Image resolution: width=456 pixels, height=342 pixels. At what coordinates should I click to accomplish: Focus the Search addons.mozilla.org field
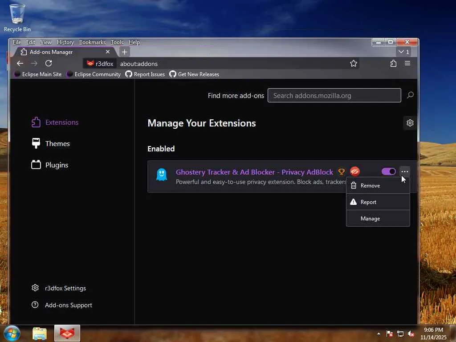(334, 95)
